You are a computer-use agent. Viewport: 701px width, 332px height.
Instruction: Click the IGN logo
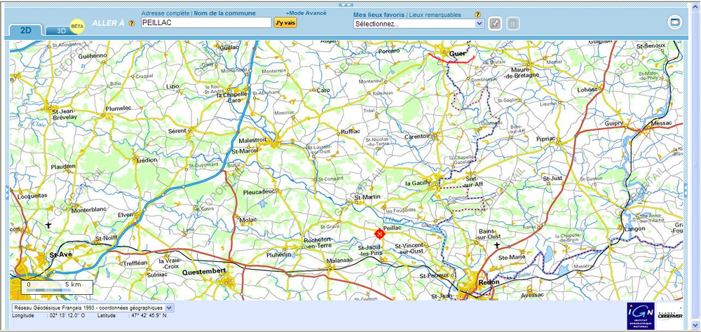tap(641, 316)
